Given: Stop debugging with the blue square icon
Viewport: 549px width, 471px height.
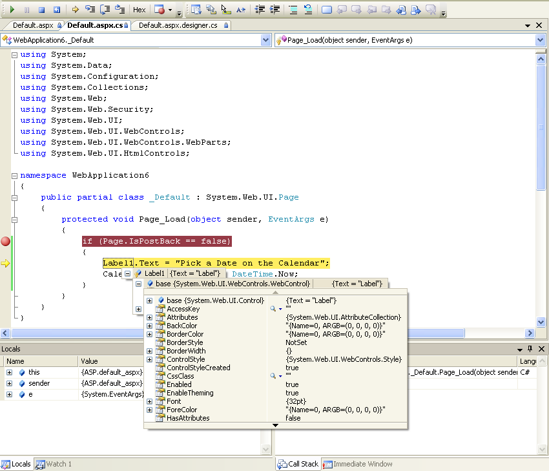Looking at the screenshot, I should tap(41, 10).
